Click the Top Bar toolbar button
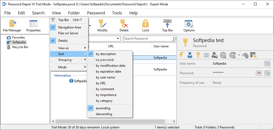Viewport: 274px width, 130px height. [167, 26]
